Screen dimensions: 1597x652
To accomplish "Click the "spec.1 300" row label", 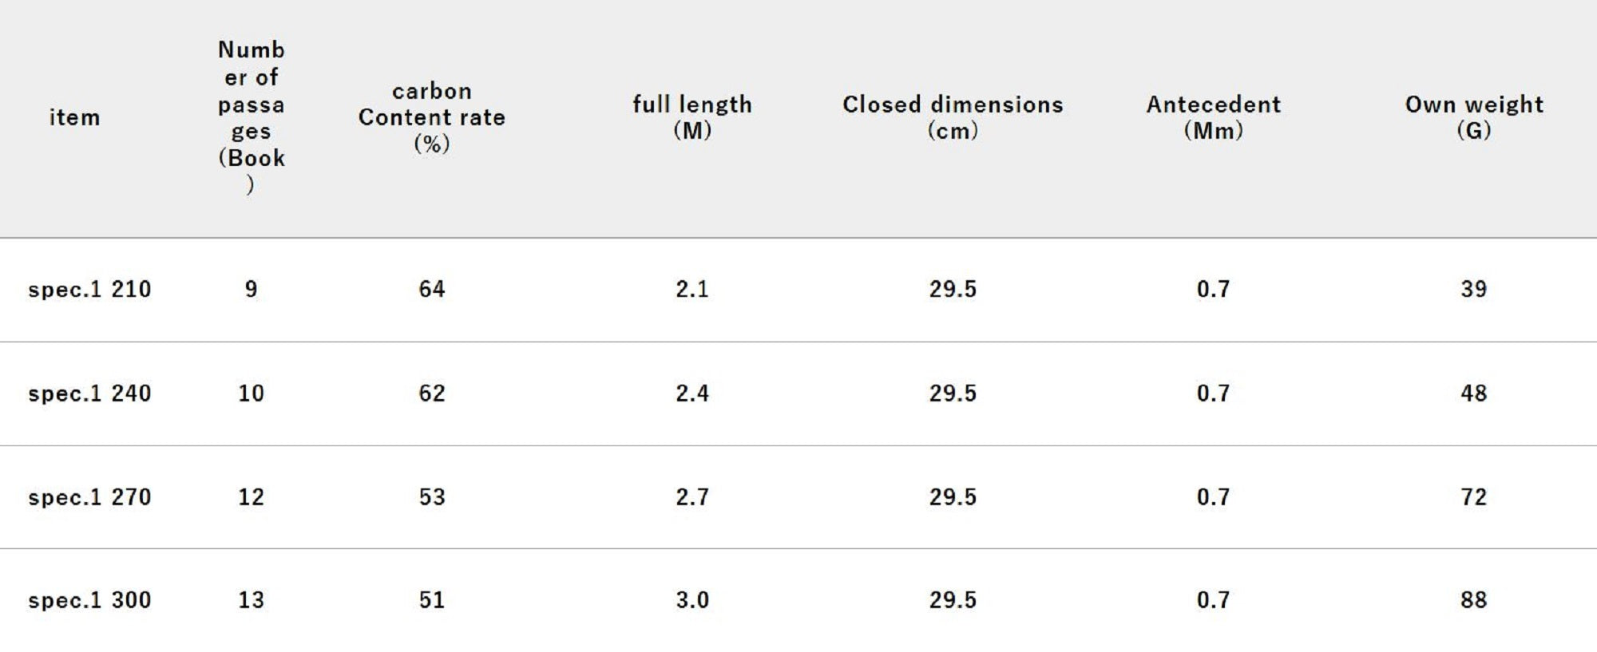I will pyautogui.click(x=89, y=600).
